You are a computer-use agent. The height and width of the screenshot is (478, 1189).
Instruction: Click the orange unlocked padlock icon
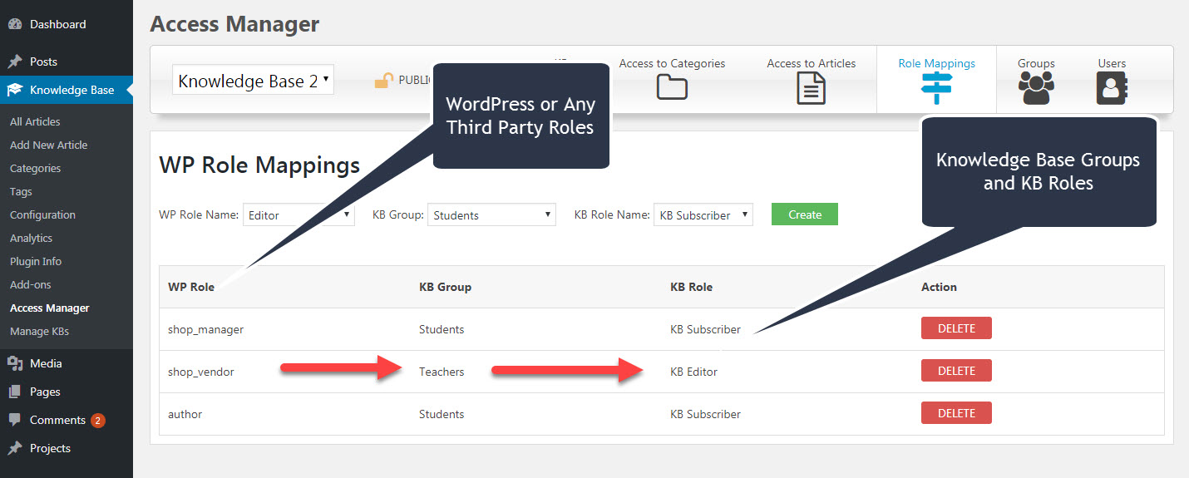(x=383, y=81)
